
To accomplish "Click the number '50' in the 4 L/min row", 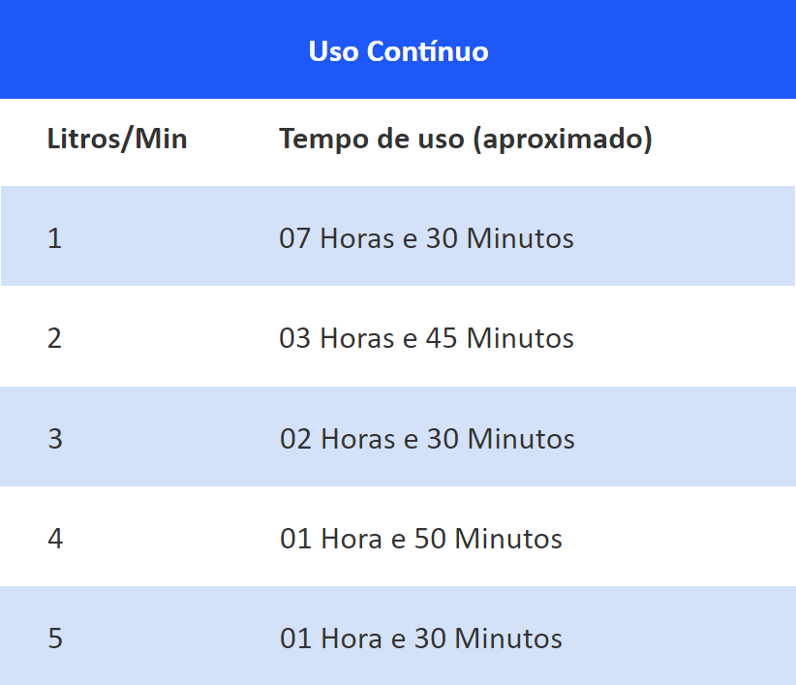I will [431, 539].
